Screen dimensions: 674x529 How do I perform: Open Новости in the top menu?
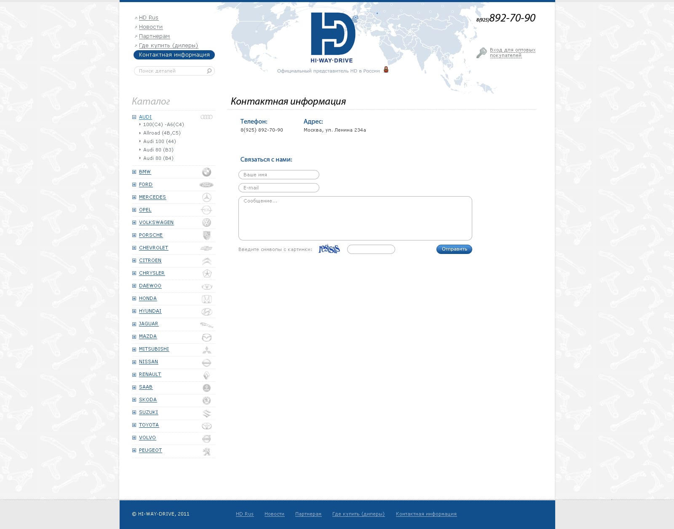tap(150, 27)
